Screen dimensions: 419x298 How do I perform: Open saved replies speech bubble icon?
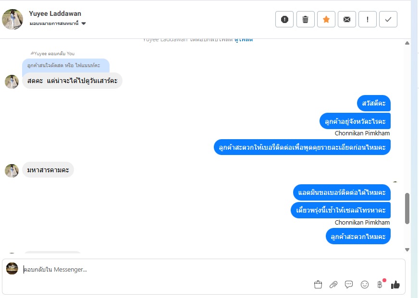[349, 285]
